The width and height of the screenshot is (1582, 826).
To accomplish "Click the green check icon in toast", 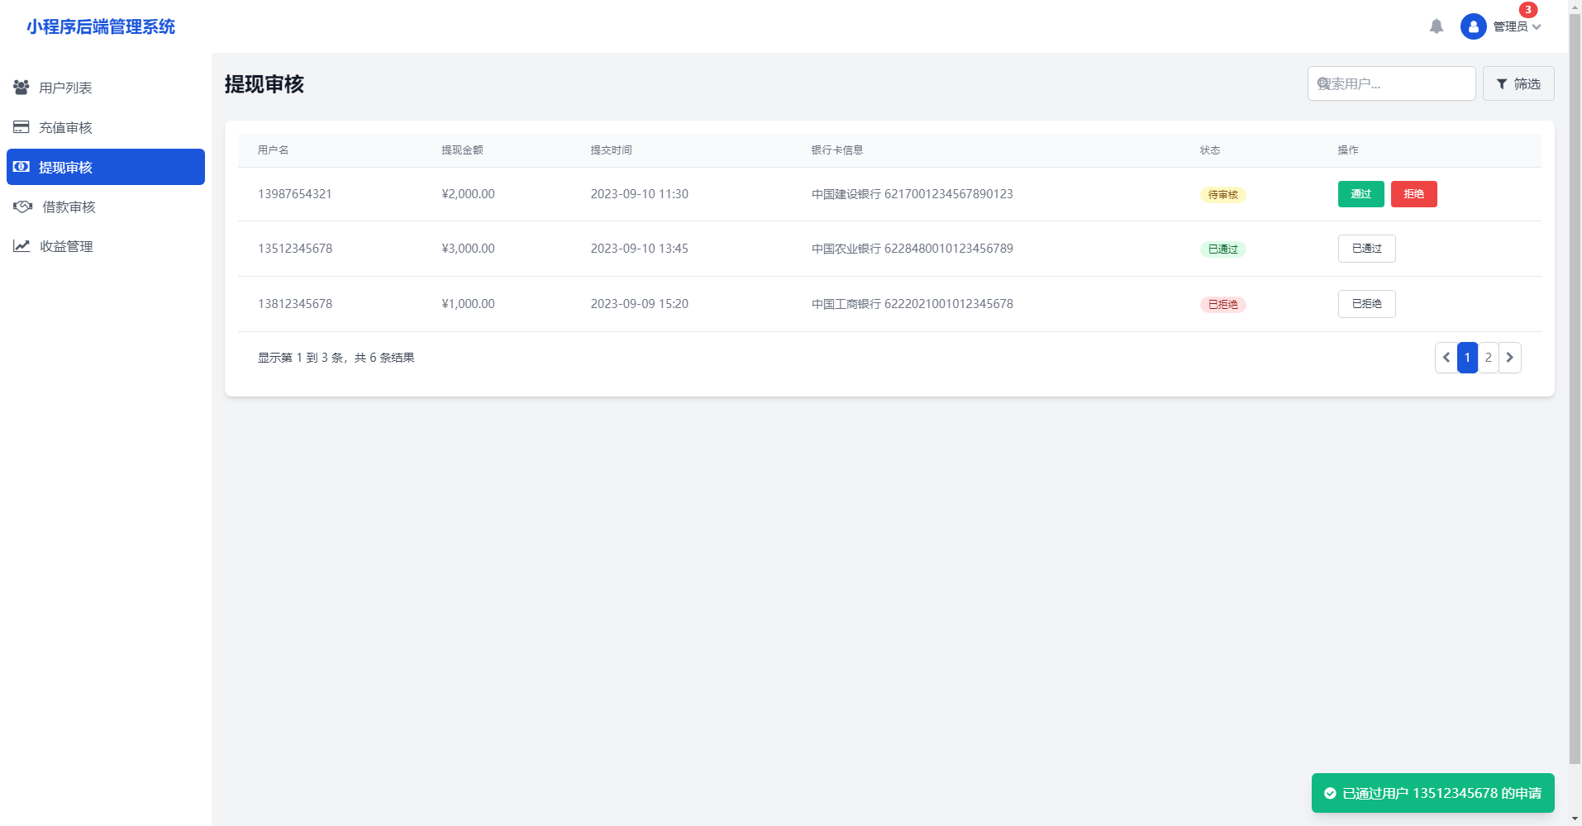I will tap(1330, 793).
